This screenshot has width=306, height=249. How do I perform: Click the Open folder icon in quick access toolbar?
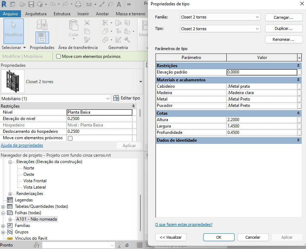pos(22,4)
